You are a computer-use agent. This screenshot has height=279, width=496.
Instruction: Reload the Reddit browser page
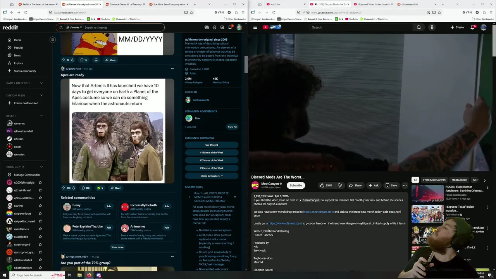click(26, 12)
